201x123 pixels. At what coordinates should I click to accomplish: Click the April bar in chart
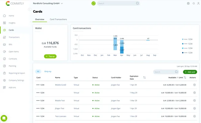point(122,46)
